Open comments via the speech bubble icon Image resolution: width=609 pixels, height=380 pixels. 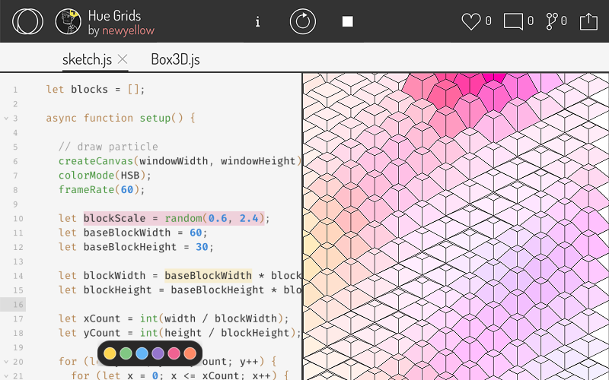click(x=513, y=21)
